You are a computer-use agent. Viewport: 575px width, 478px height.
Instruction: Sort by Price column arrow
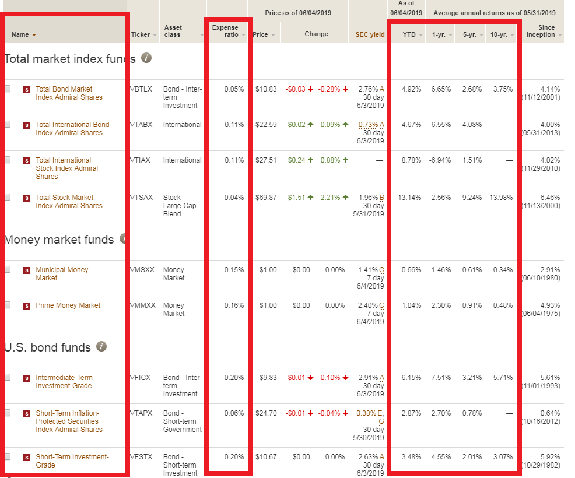(273, 35)
